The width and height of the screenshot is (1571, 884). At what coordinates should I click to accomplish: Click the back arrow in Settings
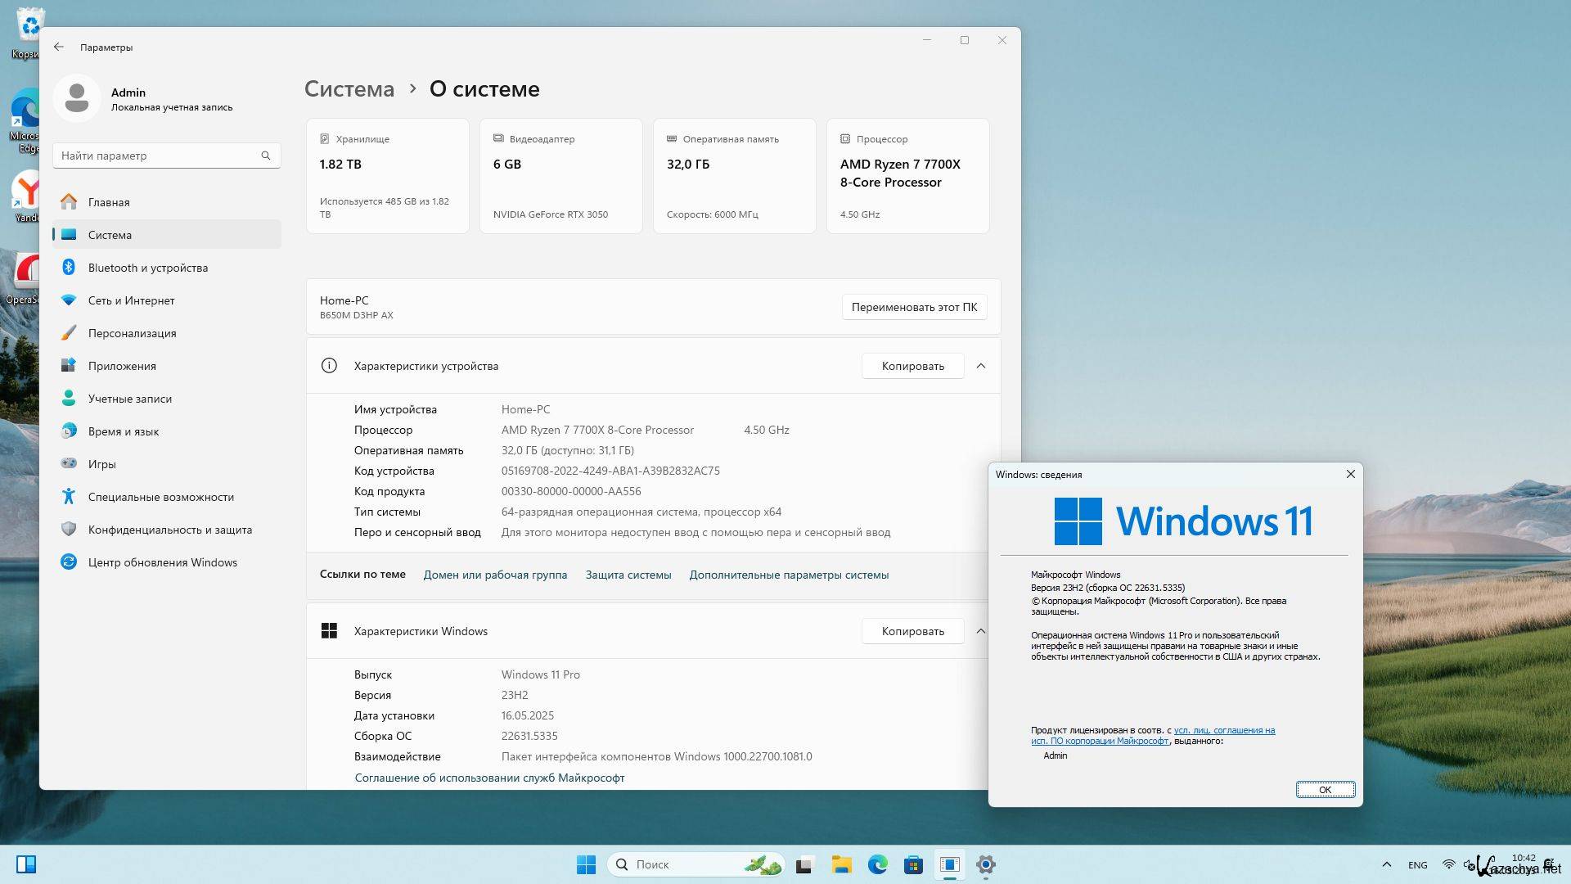[59, 47]
